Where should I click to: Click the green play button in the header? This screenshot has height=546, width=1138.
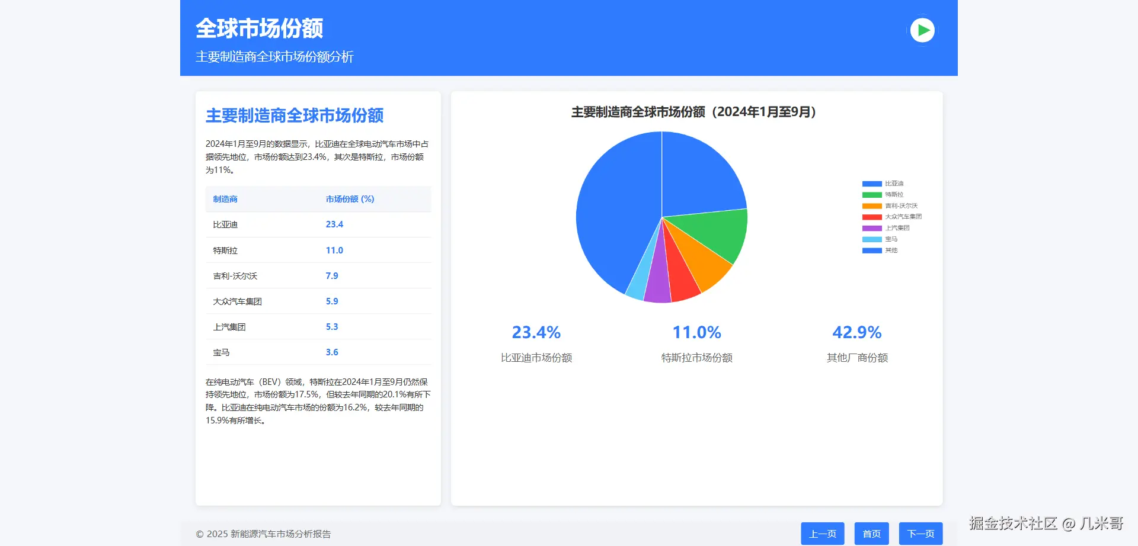coord(922,30)
